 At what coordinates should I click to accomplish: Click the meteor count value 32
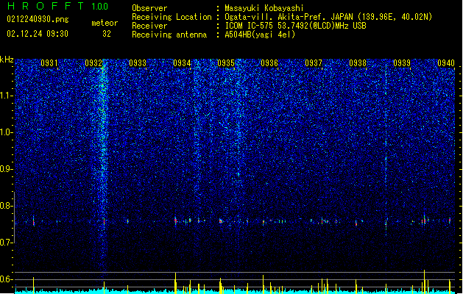click(107, 34)
